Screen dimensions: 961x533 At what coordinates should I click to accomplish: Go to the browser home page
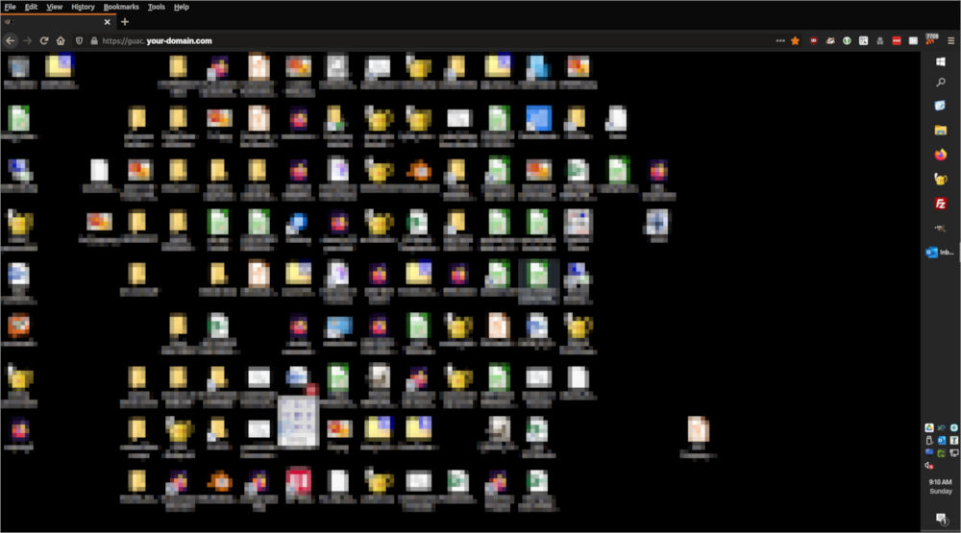click(61, 41)
